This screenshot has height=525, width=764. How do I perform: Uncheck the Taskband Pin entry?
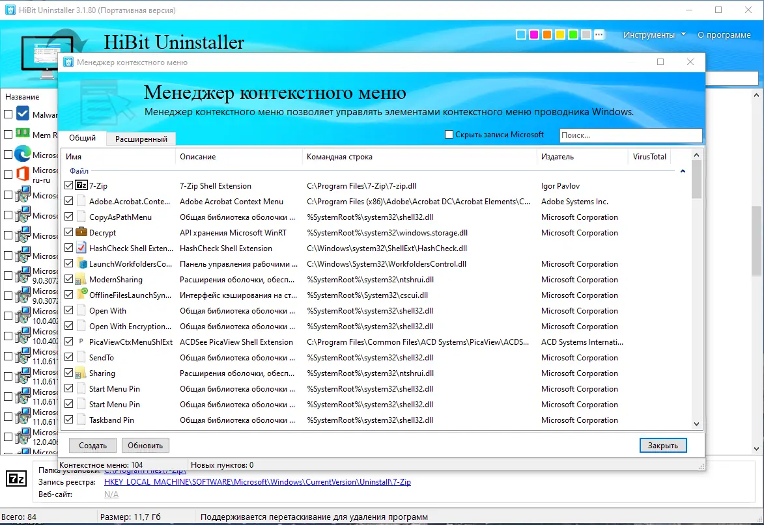(68, 420)
